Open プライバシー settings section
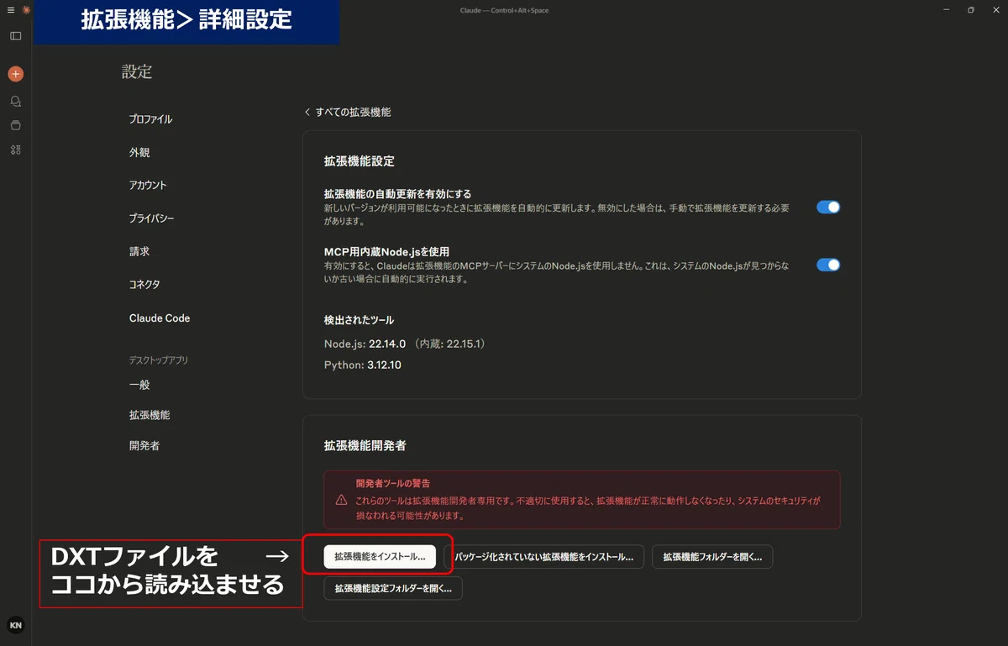 pos(152,218)
